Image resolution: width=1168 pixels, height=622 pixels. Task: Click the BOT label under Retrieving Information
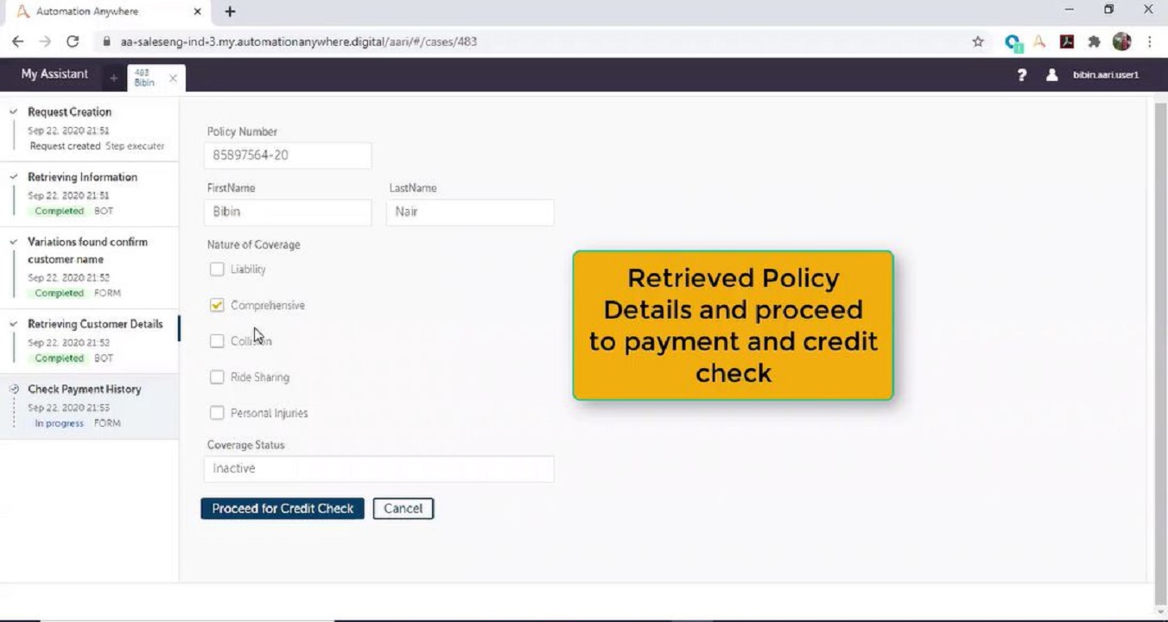pyautogui.click(x=104, y=211)
